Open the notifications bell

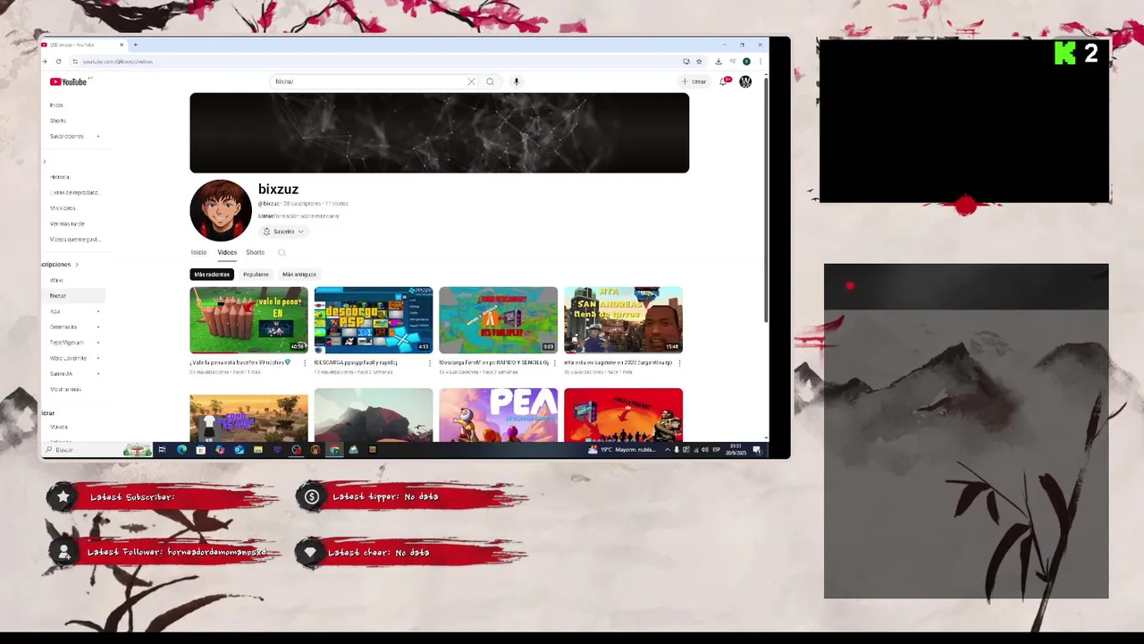click(x=724, y=81)
